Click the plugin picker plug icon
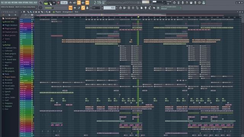This screenshot has height=137, width=244. point(146,8)
